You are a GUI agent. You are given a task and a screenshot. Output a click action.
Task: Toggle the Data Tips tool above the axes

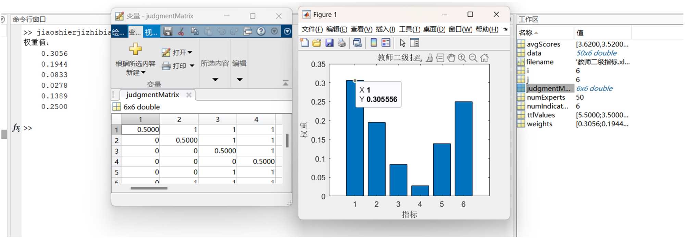click(440, 58)
